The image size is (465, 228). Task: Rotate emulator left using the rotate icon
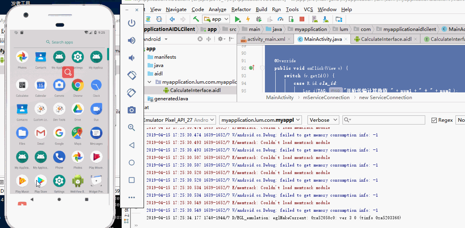131,75
